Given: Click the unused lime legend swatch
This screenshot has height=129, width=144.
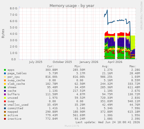Looking at the screenshot, I should coord(5,98).
